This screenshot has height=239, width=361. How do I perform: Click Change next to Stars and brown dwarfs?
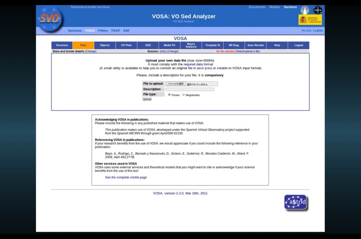[91, 52]
